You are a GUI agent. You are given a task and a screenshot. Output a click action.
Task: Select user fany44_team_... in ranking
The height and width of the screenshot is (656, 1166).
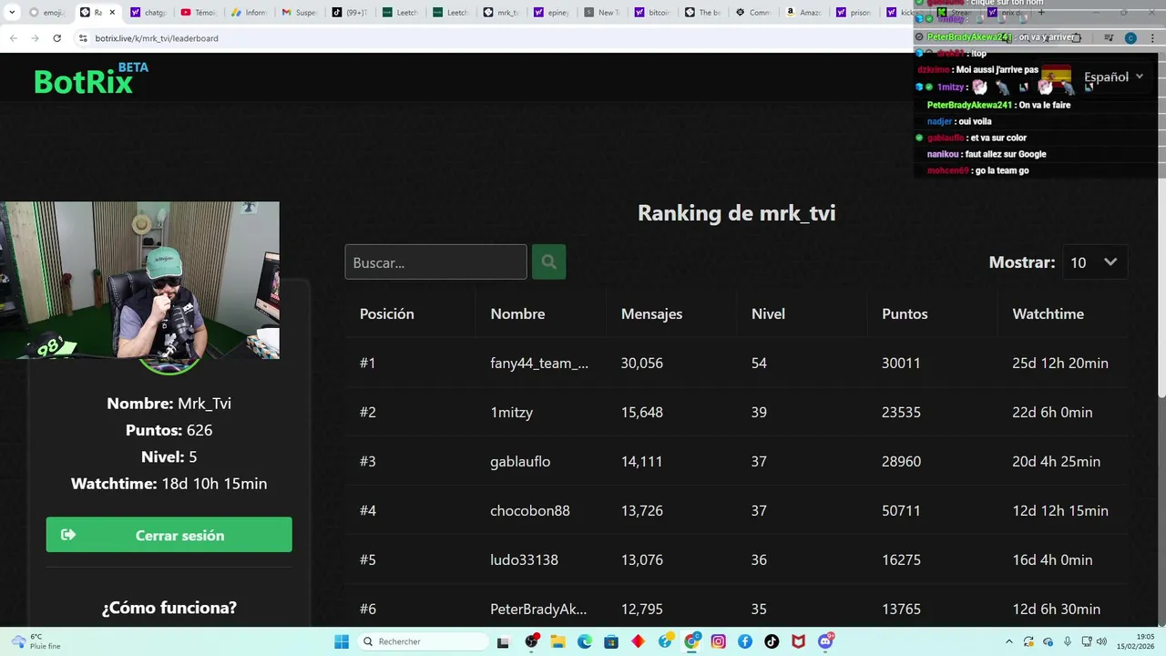[x=539, y=363]
